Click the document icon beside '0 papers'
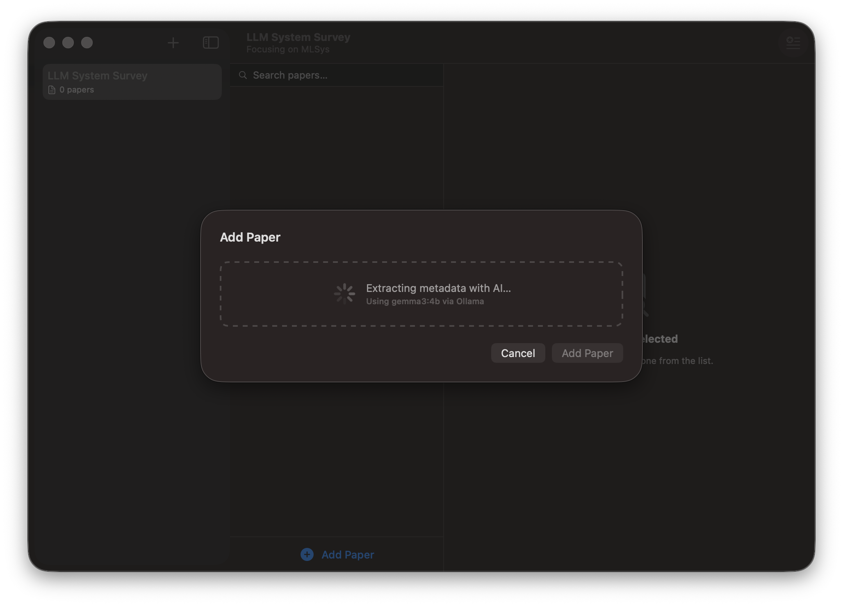The width and height of the screenshot is (843, 606). click(x=51, y=89)
